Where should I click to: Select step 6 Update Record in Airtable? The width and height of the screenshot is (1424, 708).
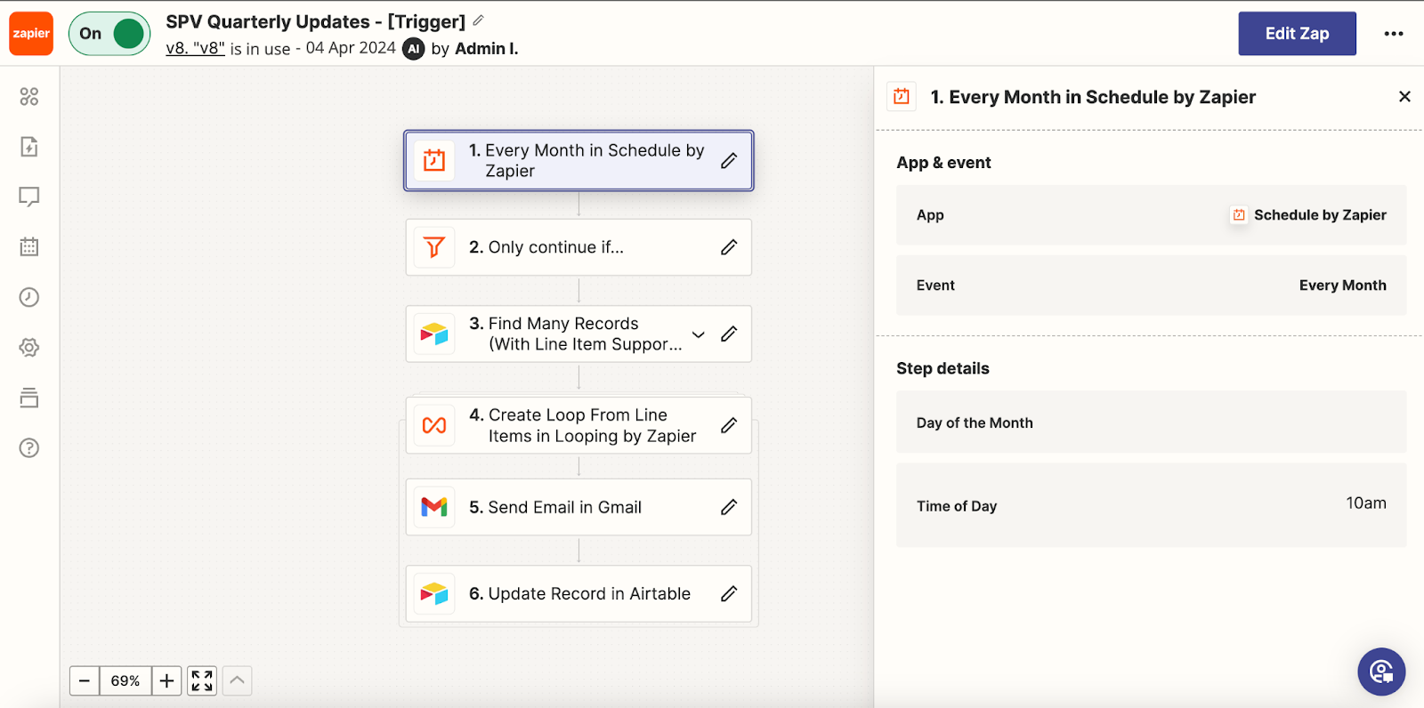coord(578,593)
